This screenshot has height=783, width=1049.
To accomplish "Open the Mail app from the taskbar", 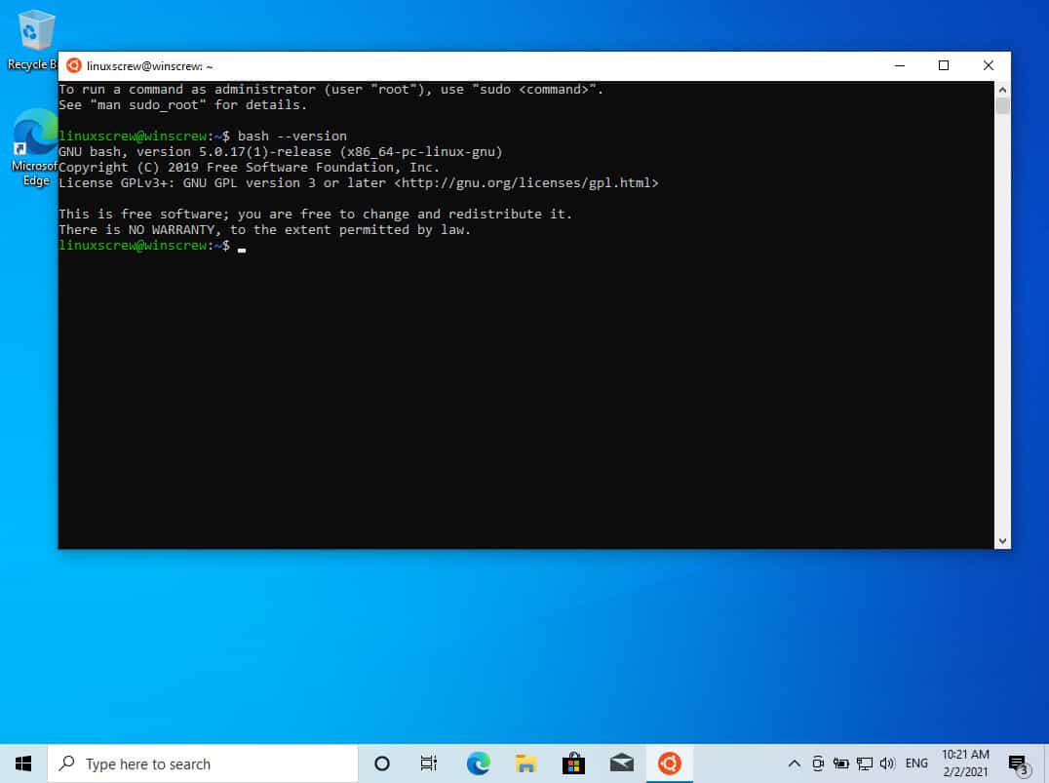I will (621, 763).
